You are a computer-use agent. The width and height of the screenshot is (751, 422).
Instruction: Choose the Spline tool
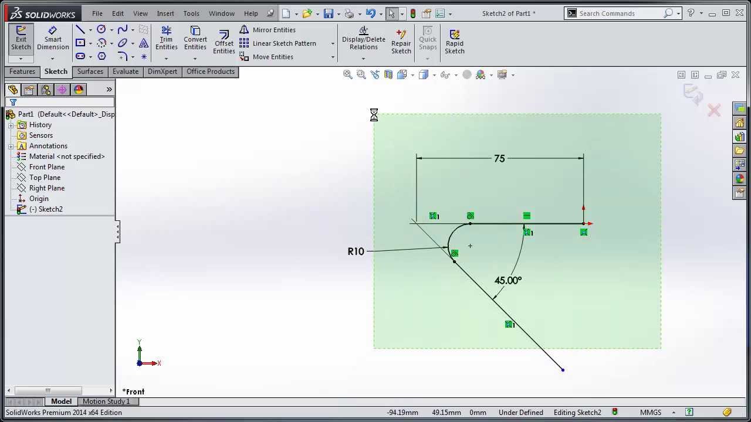pos(121,28)
